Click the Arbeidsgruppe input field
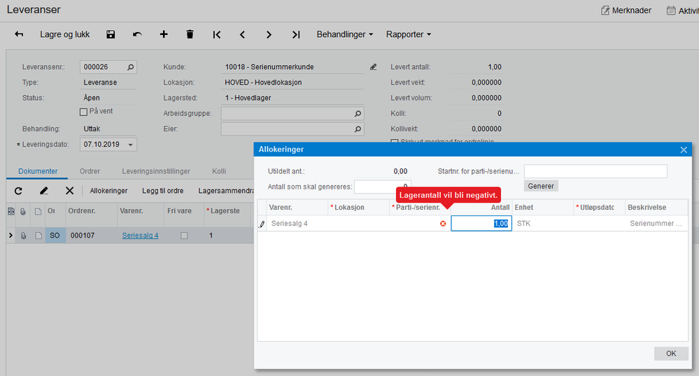This screenshot has height=376, width=699. click(x=292, y=114)
